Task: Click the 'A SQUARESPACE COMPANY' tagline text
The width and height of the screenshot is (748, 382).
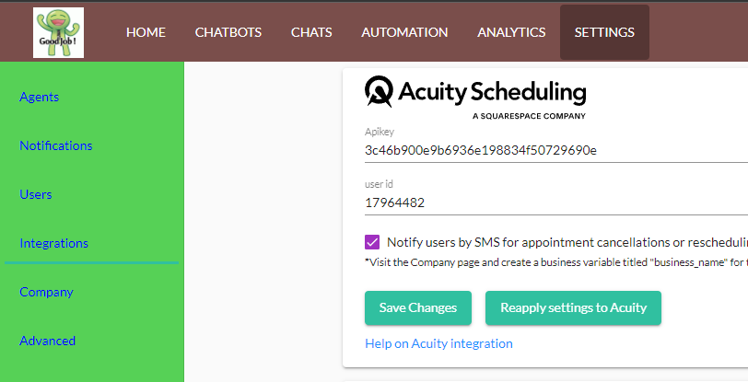Action: [529, 116]
